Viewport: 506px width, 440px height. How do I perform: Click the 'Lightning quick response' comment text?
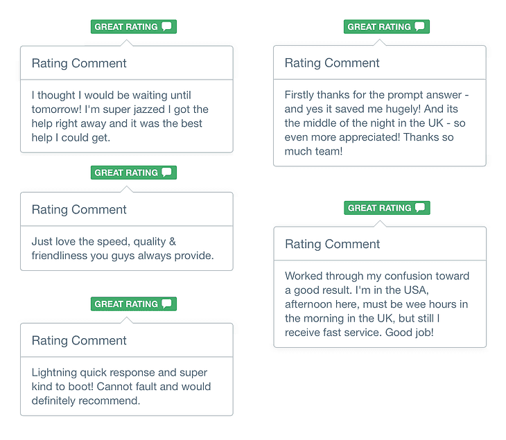(x=121, y=387)
